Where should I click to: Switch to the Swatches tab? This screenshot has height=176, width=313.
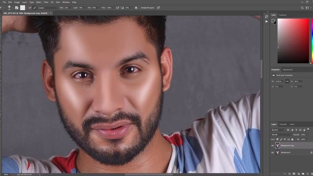(x=283, y=15)
